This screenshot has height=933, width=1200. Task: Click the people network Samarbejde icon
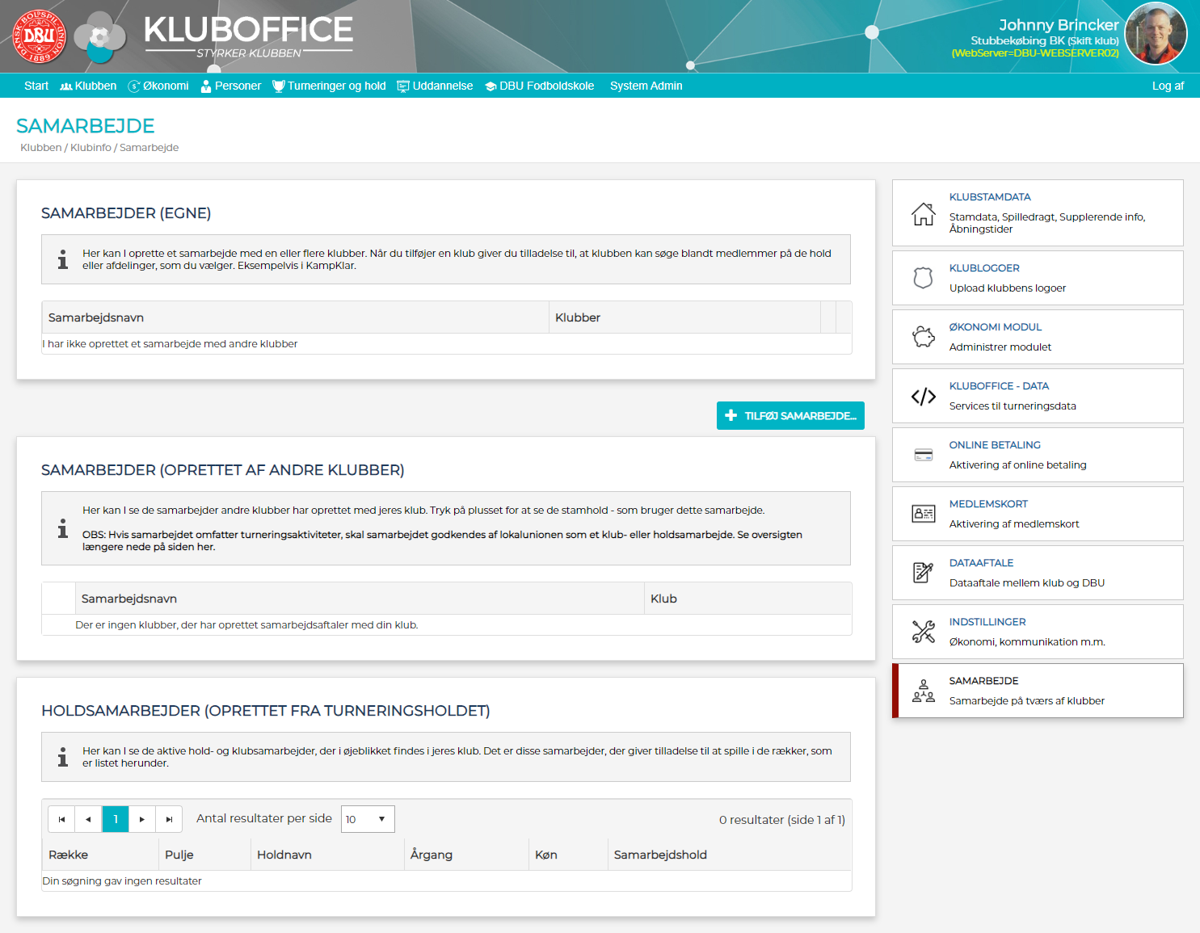point(924,691)
